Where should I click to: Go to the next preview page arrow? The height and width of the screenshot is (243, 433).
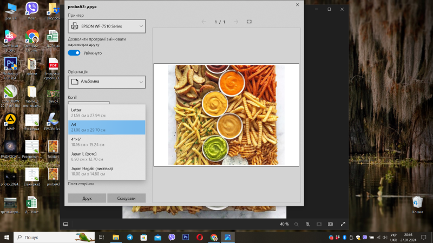[x=237, y=22]
